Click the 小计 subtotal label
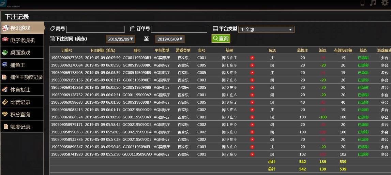This screenshot has width=391, height=175. point(272,162)
